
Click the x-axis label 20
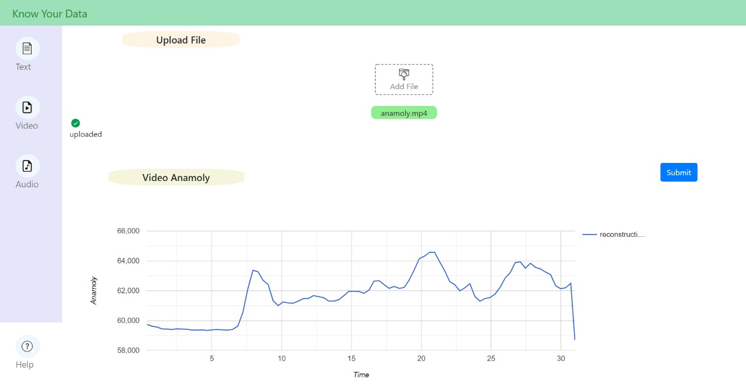coord(421,358)
